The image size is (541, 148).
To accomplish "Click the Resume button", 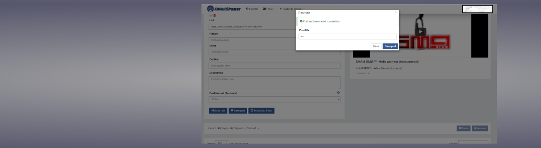I will click(480, 128).
